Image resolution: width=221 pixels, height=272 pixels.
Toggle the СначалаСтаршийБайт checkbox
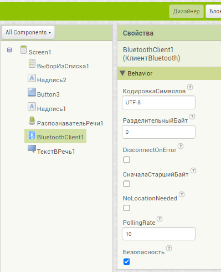click(126, 184)
